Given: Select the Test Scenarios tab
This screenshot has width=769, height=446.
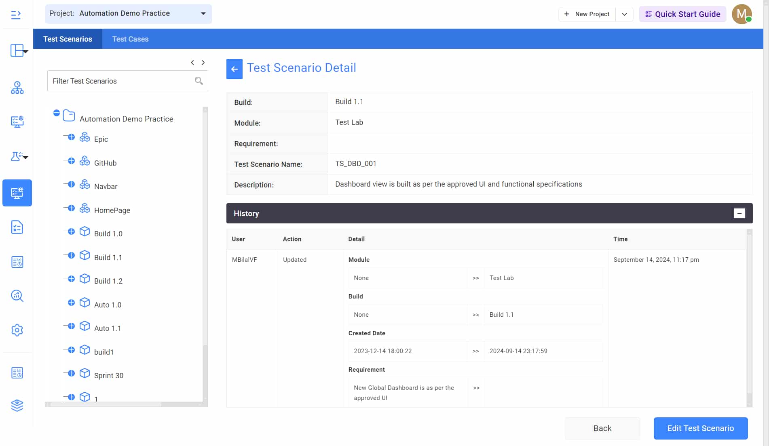Looking at the screenshot, I should click(x=68, y=39).
